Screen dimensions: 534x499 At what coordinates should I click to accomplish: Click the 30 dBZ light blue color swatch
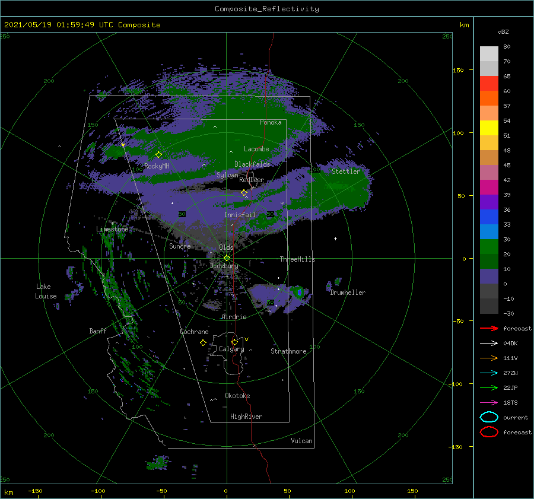pos(489,231)
